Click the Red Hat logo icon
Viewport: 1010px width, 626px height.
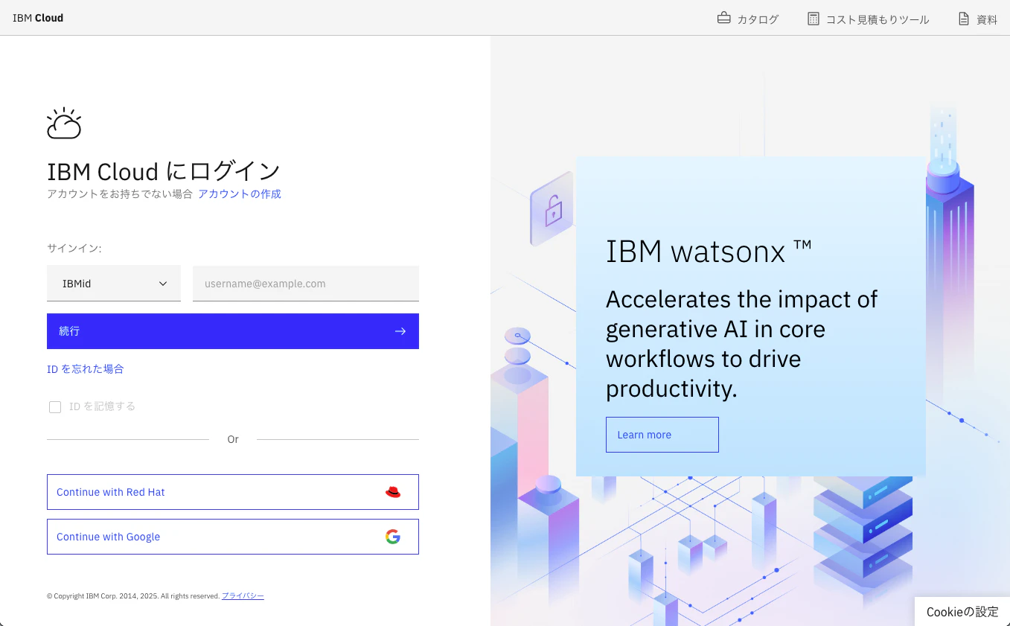[x=393, y=492]
